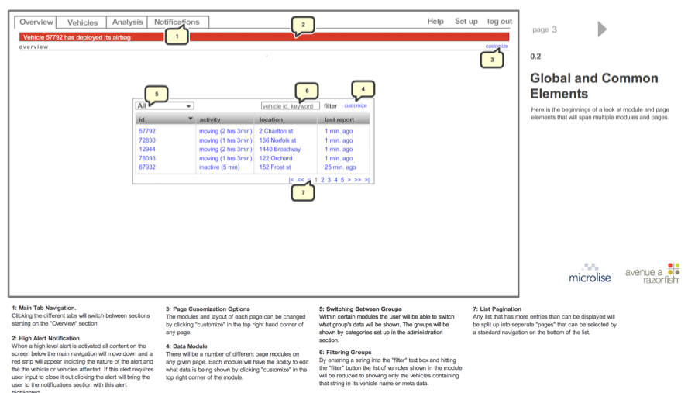The height and width of the screenshot is (393, 688).
Task: Click the avenue a razorfish logo
Action: tap(652, 274)
